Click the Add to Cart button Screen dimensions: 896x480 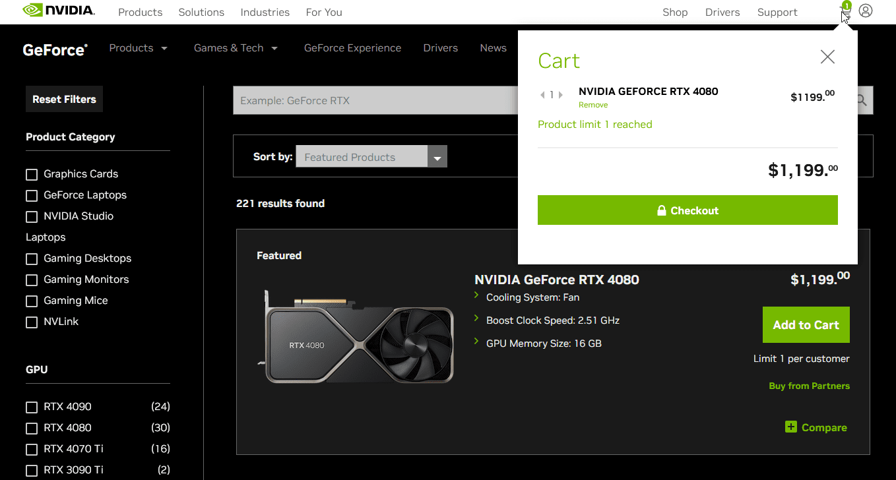coord(806,324)
